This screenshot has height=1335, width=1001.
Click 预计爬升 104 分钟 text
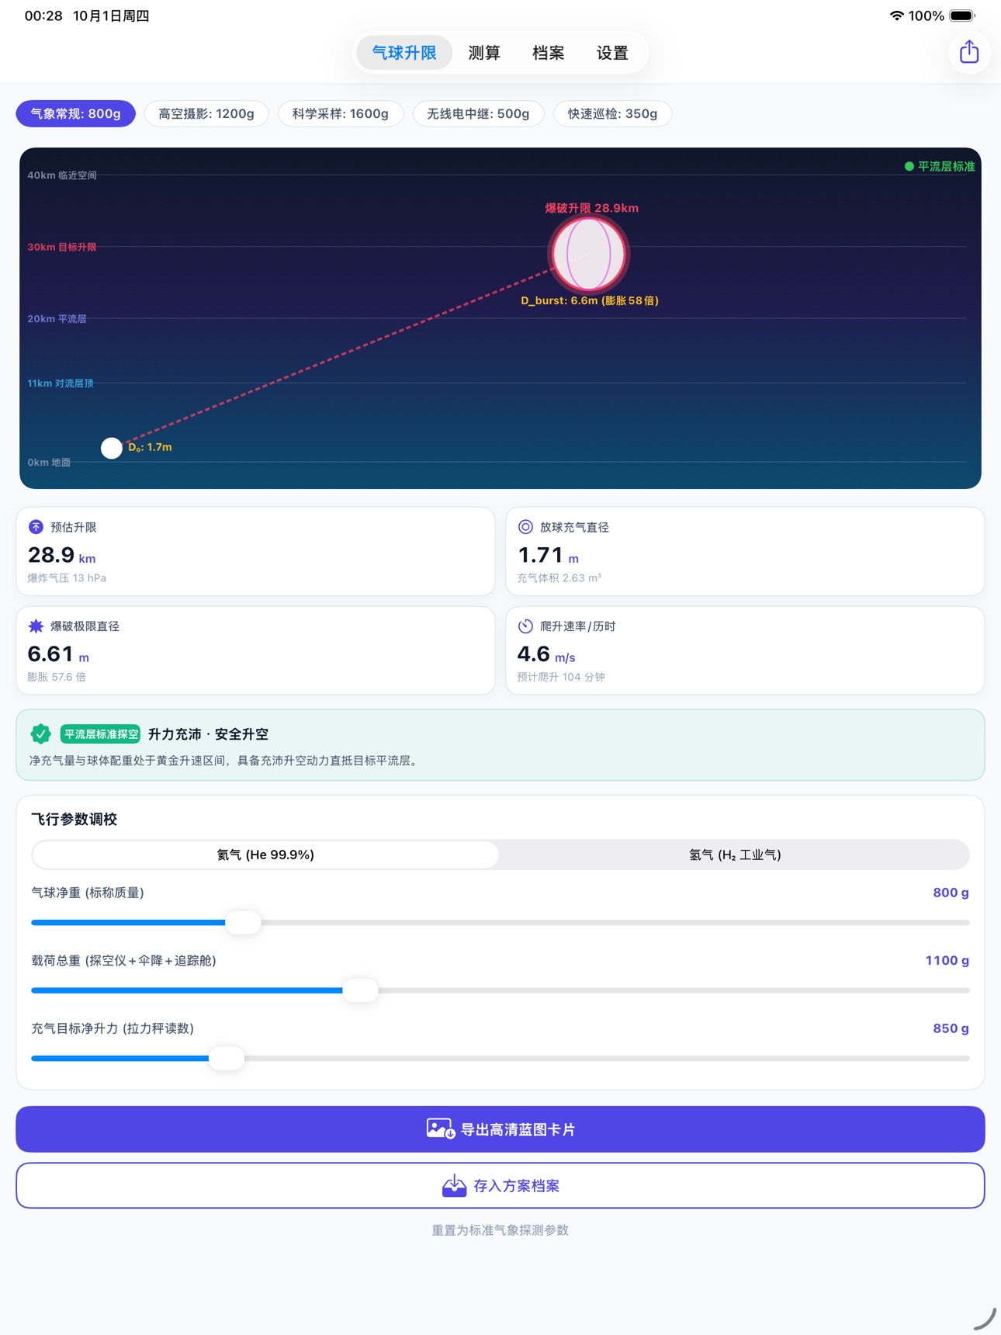tap(561, 677)
